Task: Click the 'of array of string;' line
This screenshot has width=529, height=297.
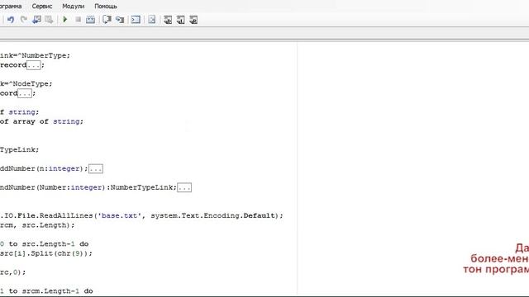Action: click(41, 121)
